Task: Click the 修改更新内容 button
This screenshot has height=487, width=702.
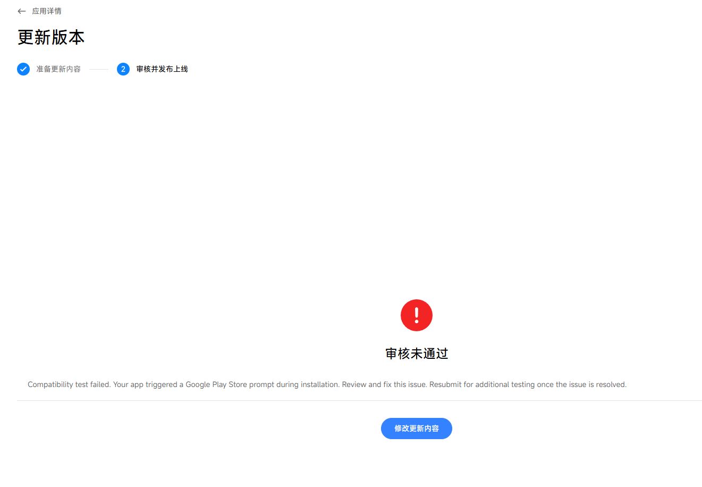Action: tap(417, 429)
